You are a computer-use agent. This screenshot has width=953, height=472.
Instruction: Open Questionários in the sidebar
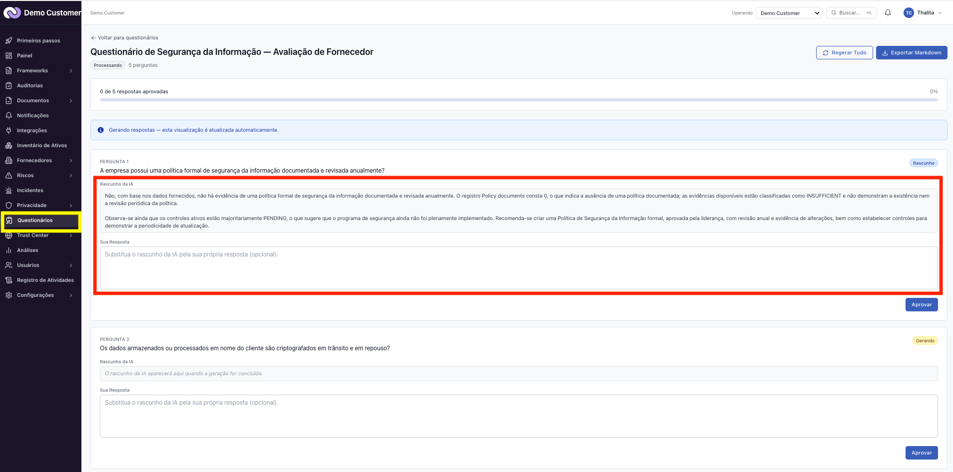41,220
